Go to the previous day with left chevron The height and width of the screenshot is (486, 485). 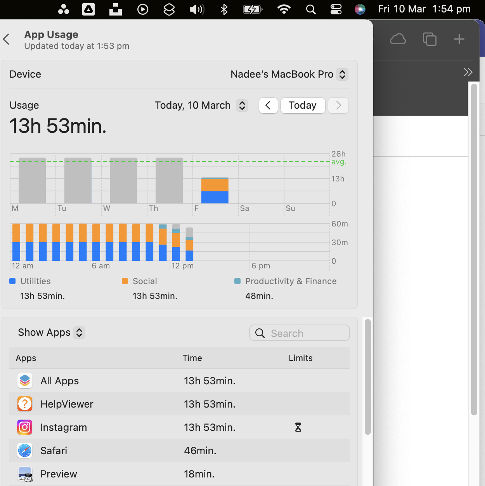coord(268,106)
